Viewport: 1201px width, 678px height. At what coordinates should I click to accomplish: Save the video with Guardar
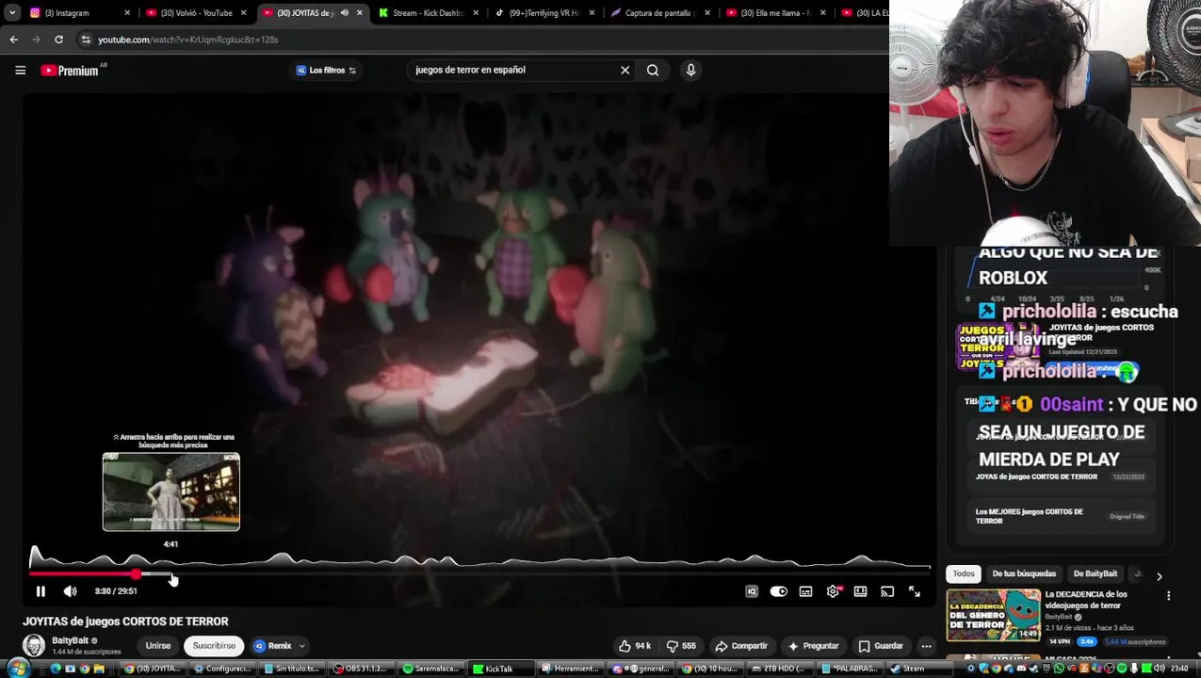pyautogui.click(x=881, y=646)
